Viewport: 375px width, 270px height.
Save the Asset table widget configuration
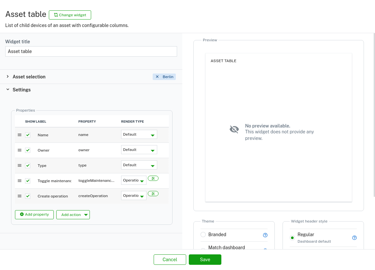pos(205,260)
